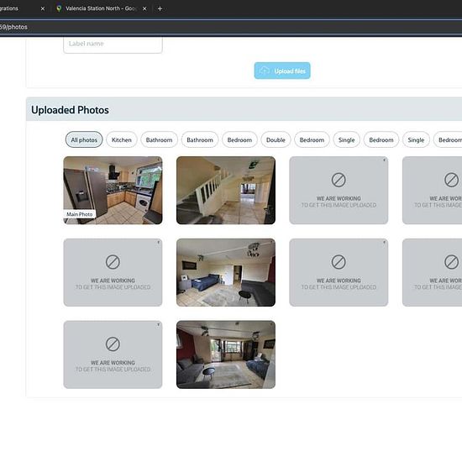Click the Main Photo label on kitchen image
Viewport: 462px width, 462px height.
coord(80,214)
